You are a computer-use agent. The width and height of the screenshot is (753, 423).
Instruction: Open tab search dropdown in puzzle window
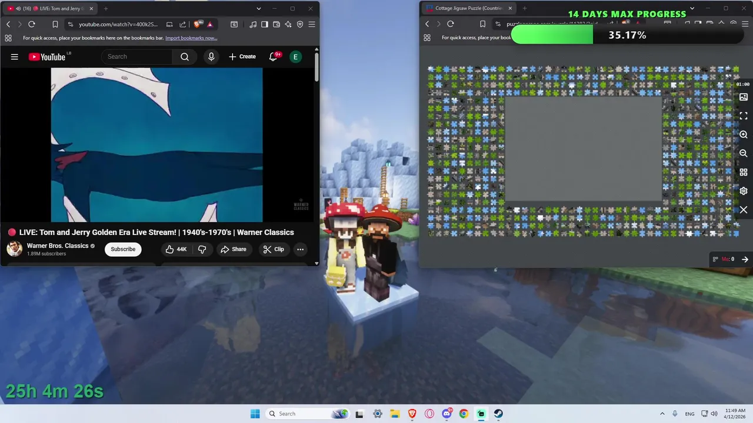click(x=692, y=8)
